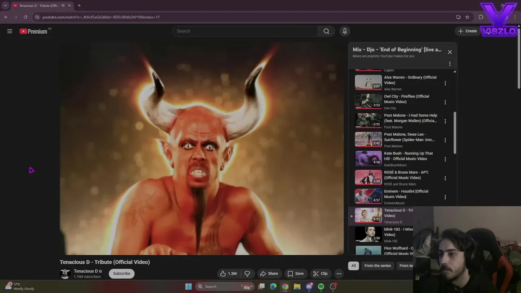Open Chrome extensions puzzle icon

click(481, 17)
